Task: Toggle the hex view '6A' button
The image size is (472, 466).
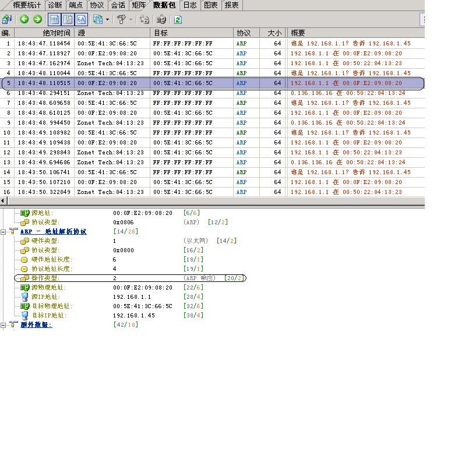Action: pos(81,20)
